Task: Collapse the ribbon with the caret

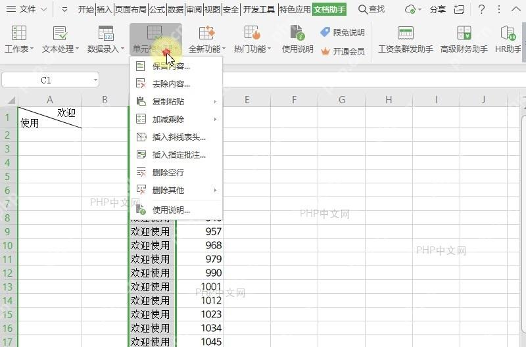Action: 516,9
